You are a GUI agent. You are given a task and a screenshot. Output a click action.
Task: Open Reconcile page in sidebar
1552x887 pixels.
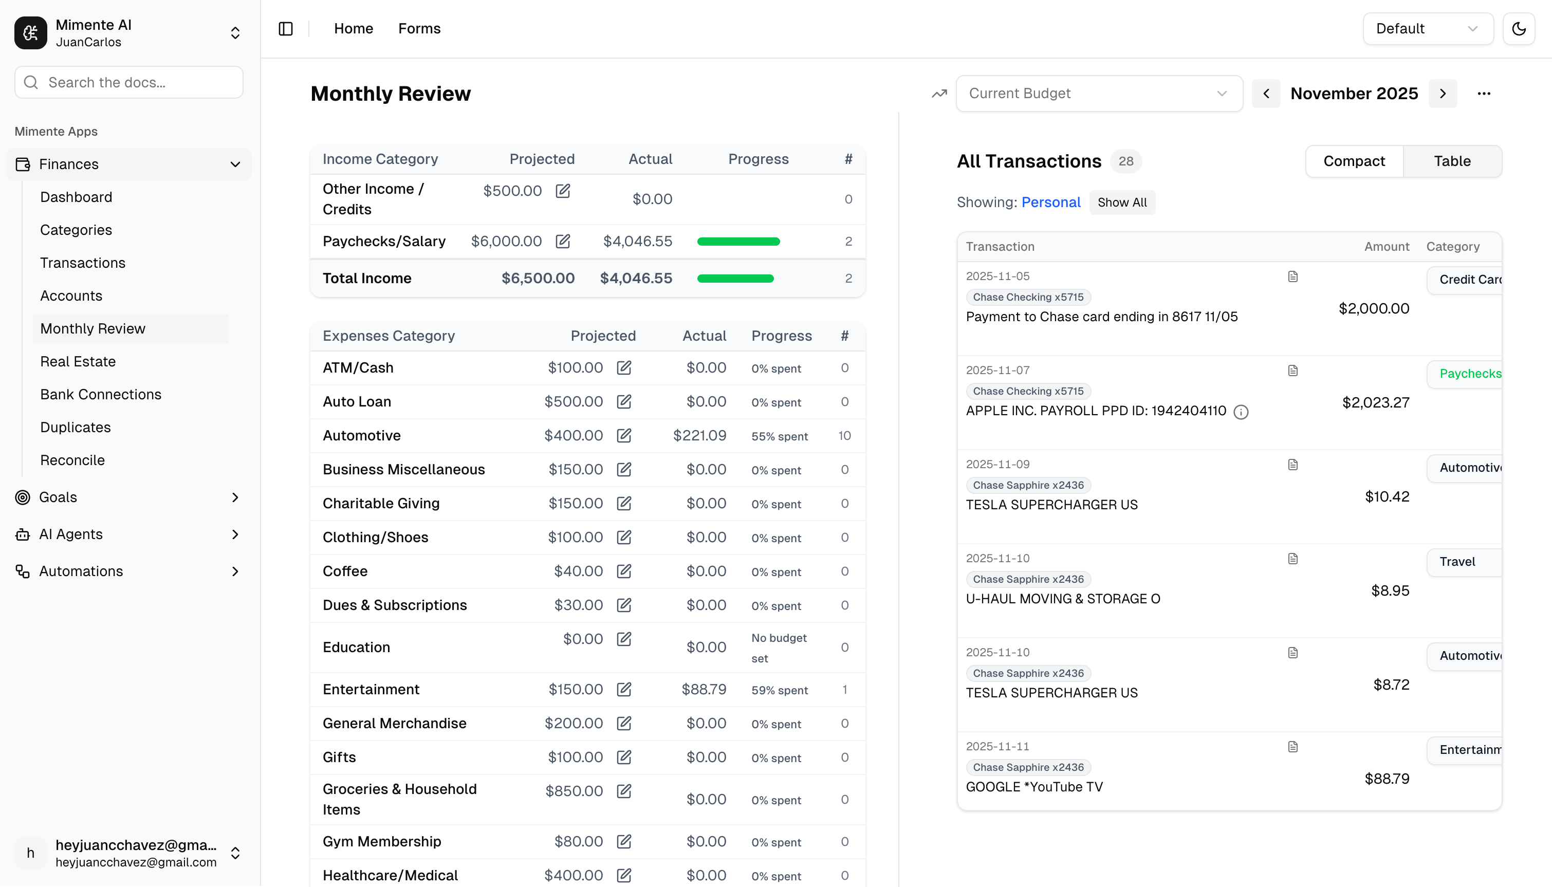(72, 460)
